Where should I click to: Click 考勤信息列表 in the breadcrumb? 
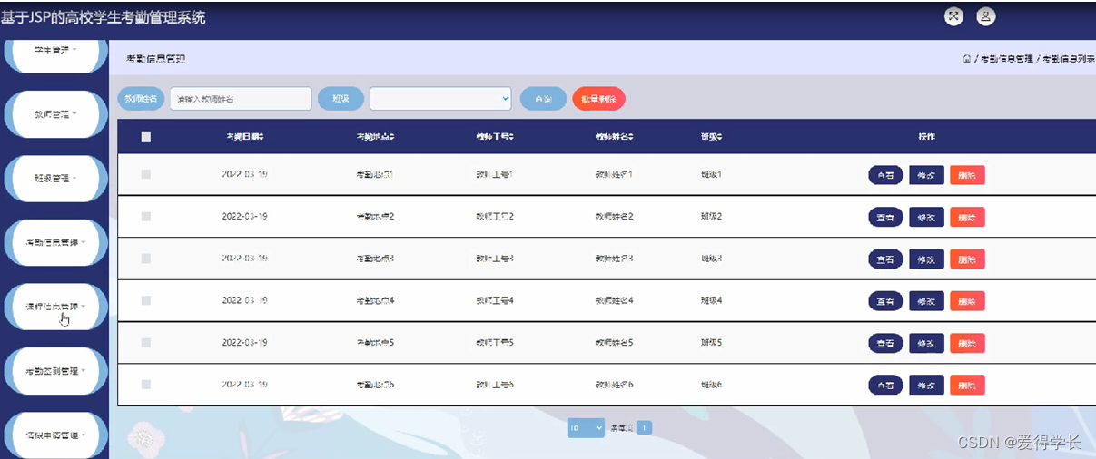1068,59
